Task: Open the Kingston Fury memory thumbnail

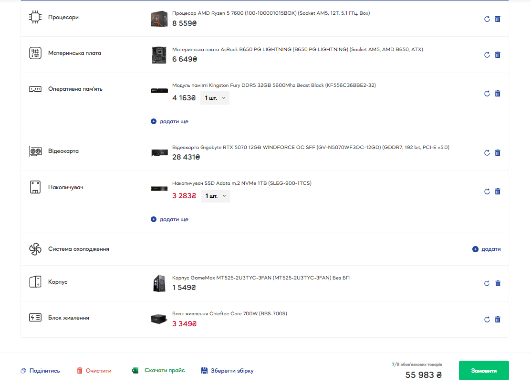Action: click(159, 91)
